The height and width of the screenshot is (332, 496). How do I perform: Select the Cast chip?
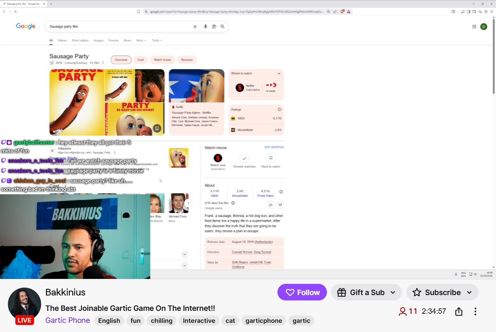point(140,60)
